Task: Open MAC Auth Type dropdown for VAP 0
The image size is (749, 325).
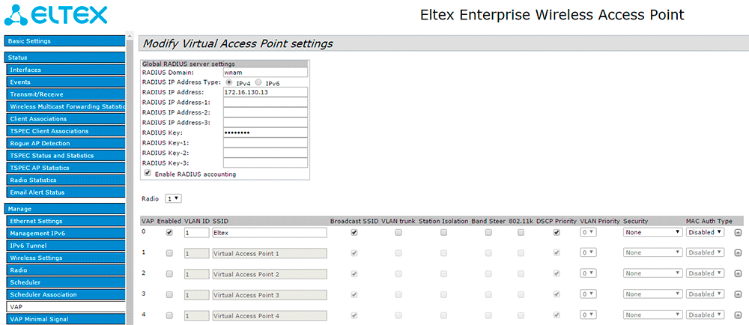Action: 706,233
